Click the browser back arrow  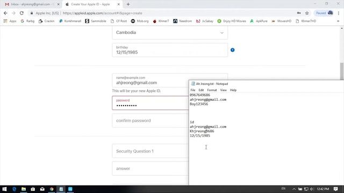tap(5, 13)
